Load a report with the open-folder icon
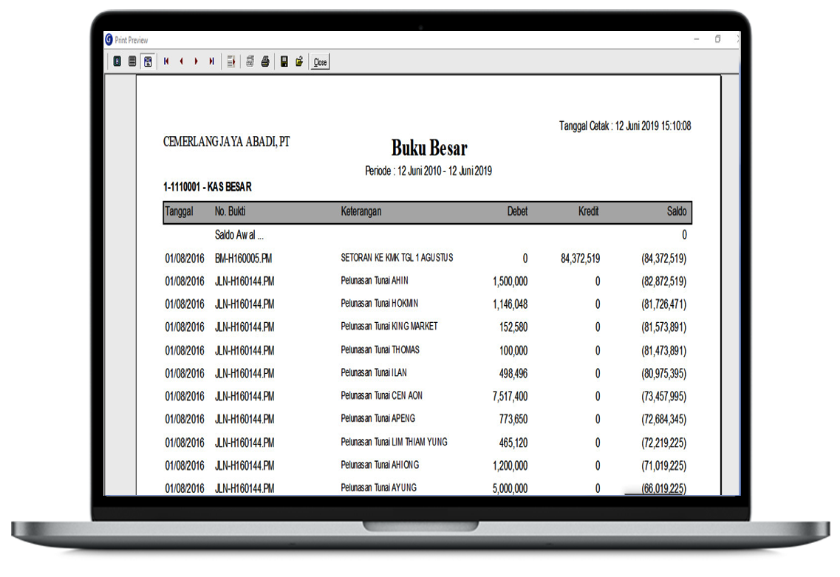The width and height of the screenshot is (840, 577). [299, 62]
